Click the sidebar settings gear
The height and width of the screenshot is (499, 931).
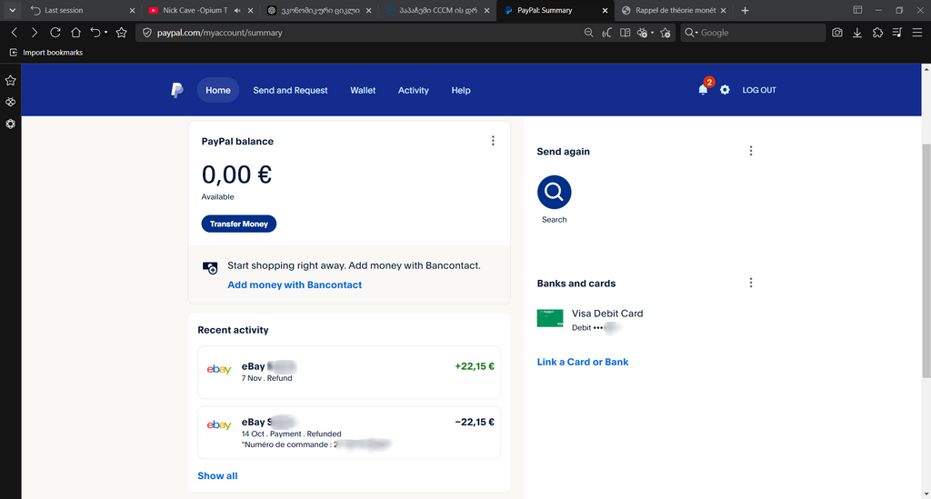(10, 124)
